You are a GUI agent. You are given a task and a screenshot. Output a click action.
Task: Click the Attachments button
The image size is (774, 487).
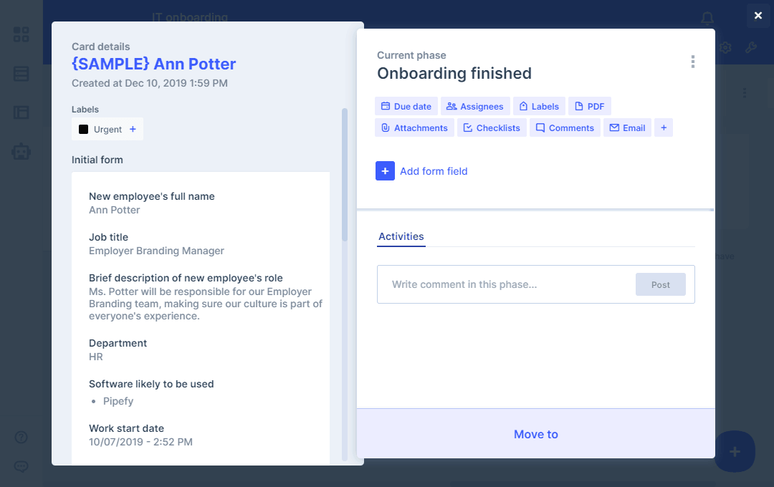tap(414, 128)
